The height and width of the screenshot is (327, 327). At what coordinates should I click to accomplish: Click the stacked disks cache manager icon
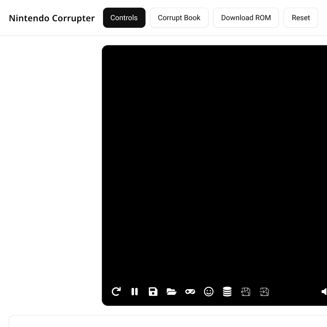click(227, 292)
